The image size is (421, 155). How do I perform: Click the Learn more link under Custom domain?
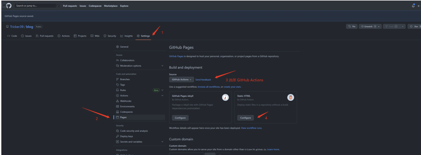[x=273, y=149]
